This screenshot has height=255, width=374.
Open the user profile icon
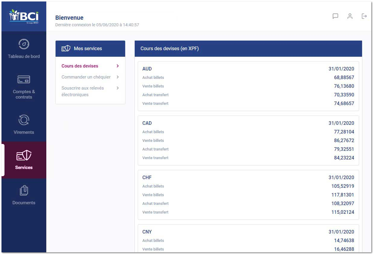point(350,16)
